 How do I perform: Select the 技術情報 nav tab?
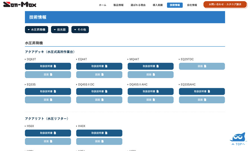(175, 5)
